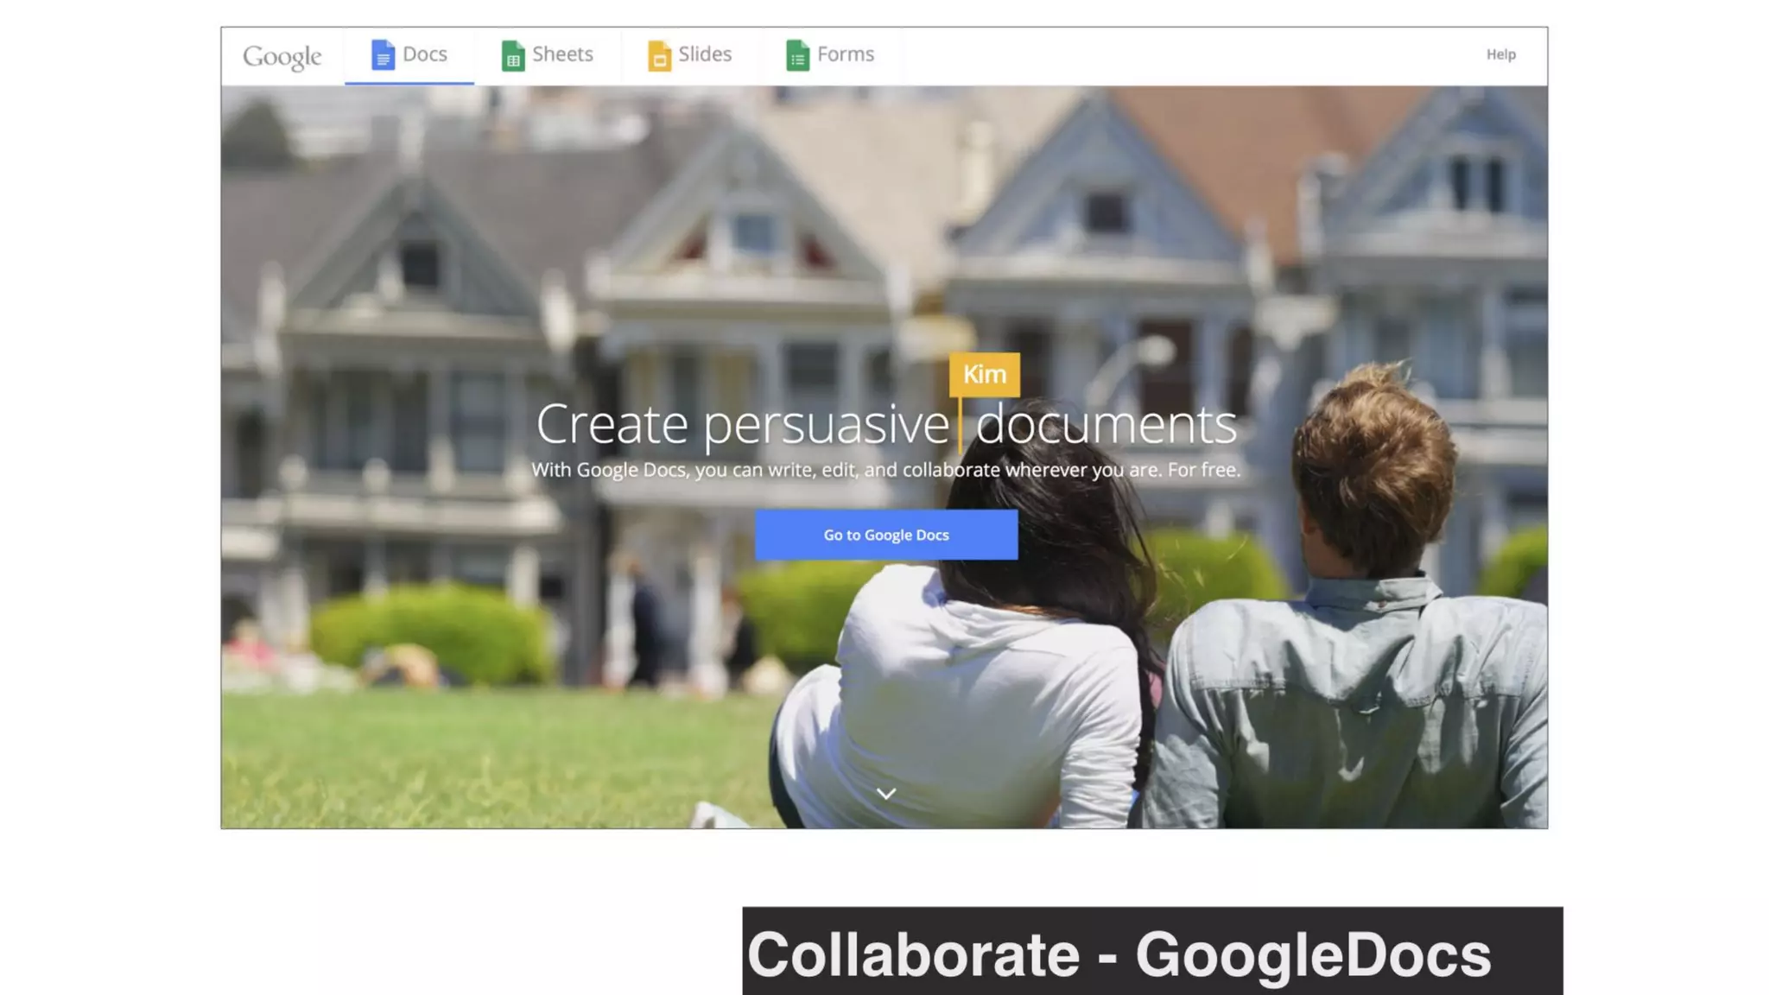
Task: Click the "With Google Docs" subtitle text
Action: pyautogui.click(x=885, y=470)
